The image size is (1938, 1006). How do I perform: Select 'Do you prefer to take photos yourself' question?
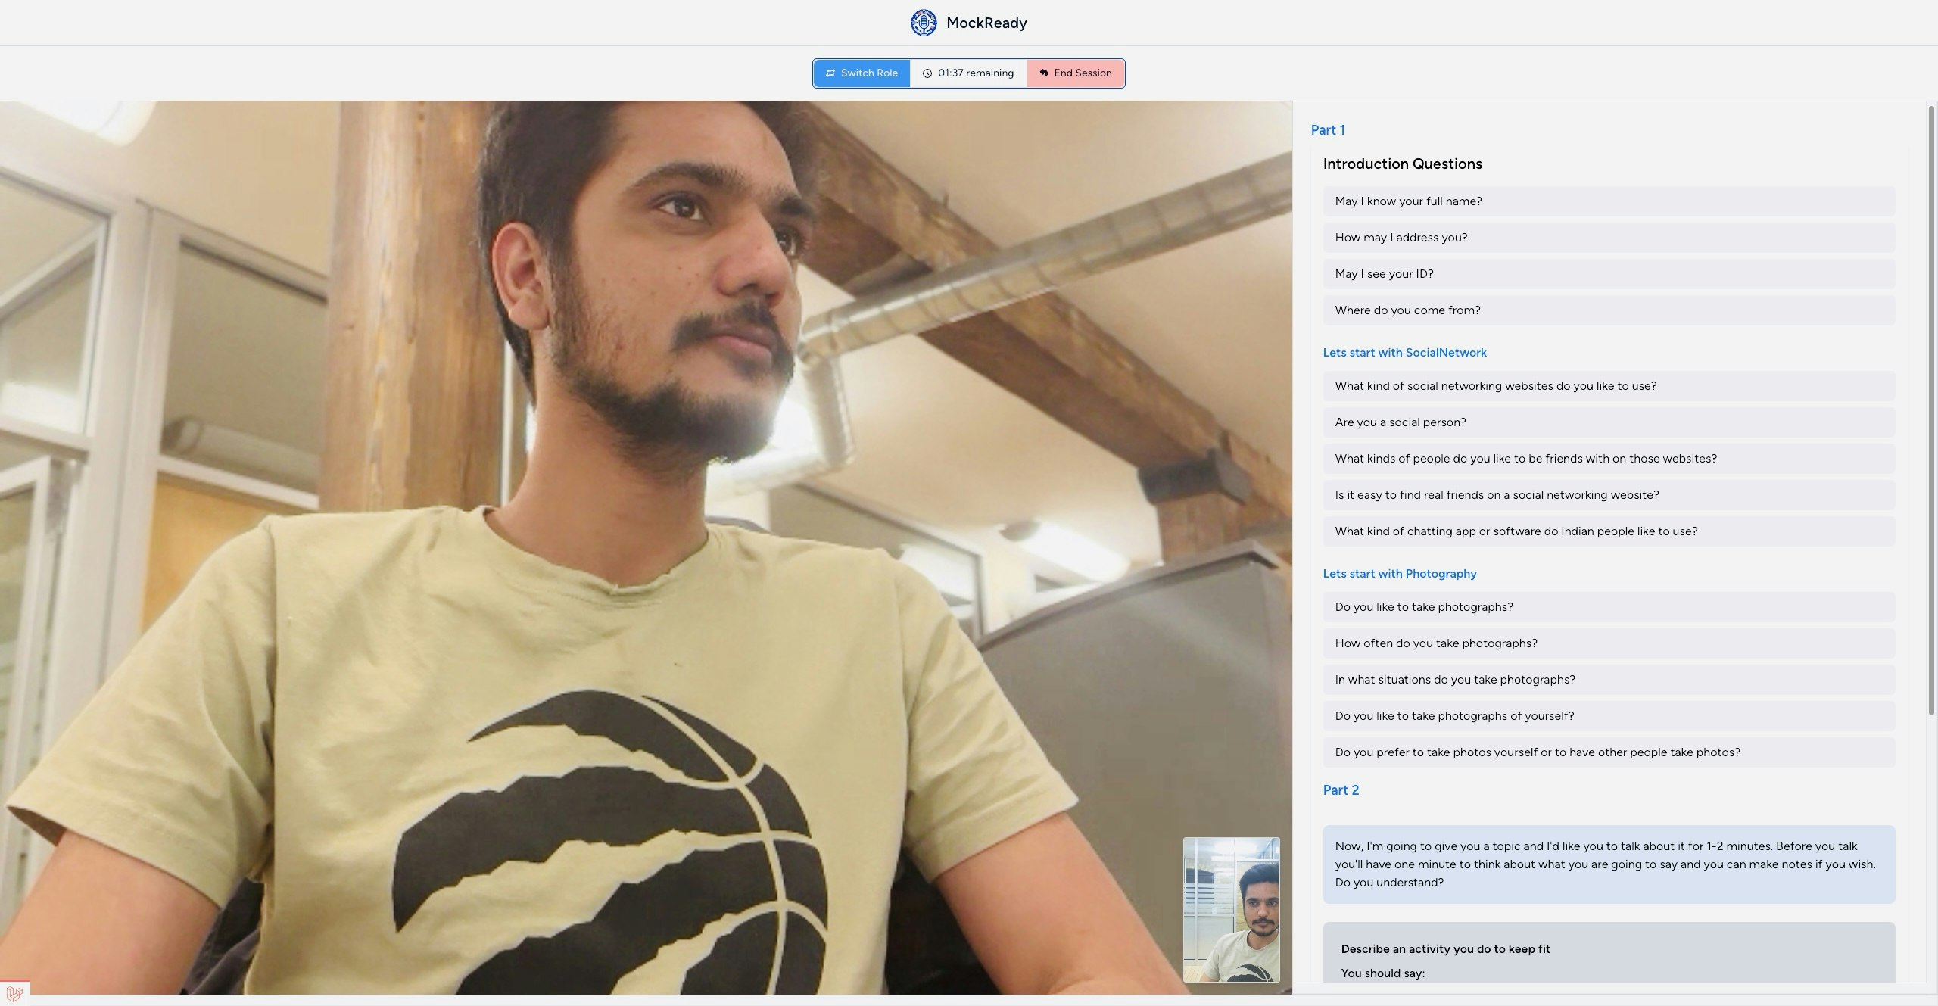pos(1609,752)
